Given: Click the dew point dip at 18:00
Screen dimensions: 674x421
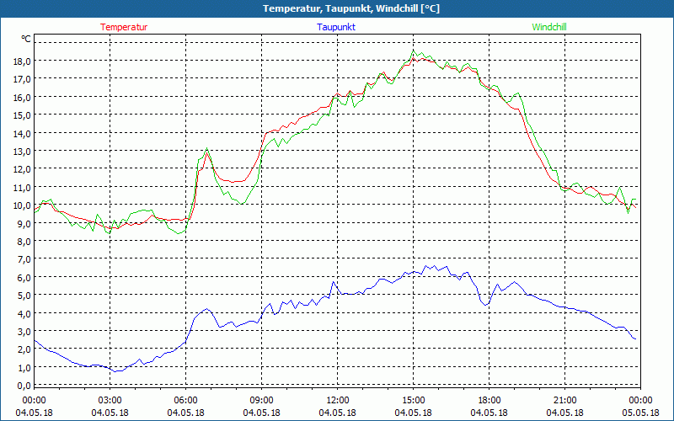Looking at the screenshot, I should [x=486, y=305].
